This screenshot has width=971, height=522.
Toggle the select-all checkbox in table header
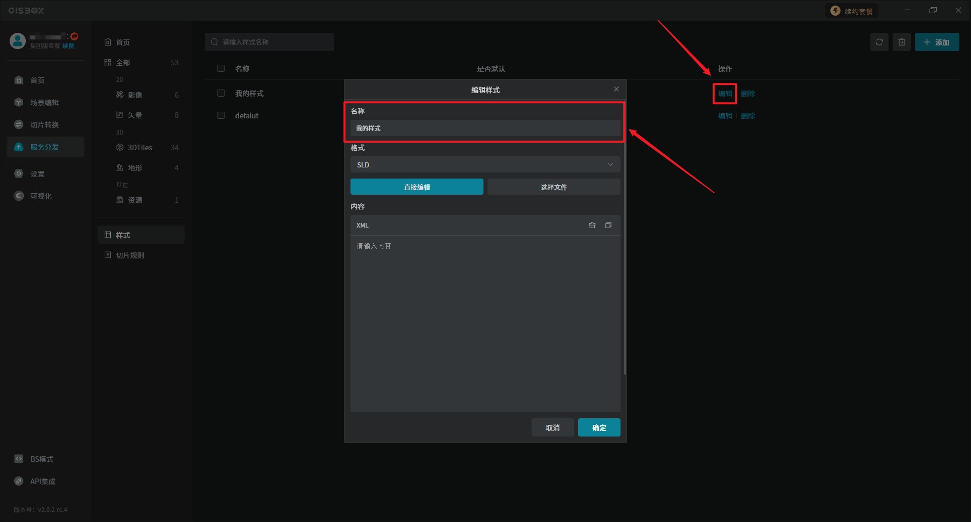(x=221, y=68)
